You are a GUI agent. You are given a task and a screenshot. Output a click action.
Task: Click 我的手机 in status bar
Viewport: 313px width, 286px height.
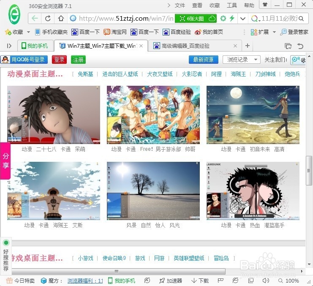pyautogui.click(x=122, y=281)
